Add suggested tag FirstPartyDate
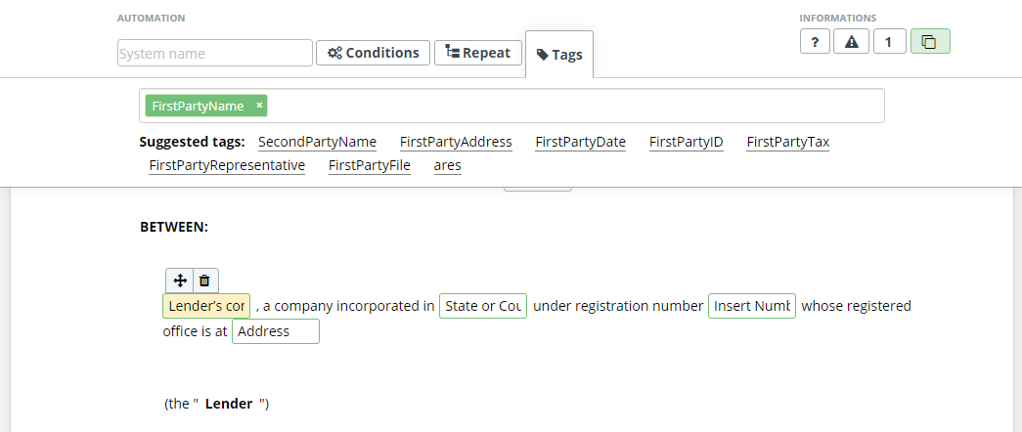Viewport: 1022px width, 432px height. point(580,142)
